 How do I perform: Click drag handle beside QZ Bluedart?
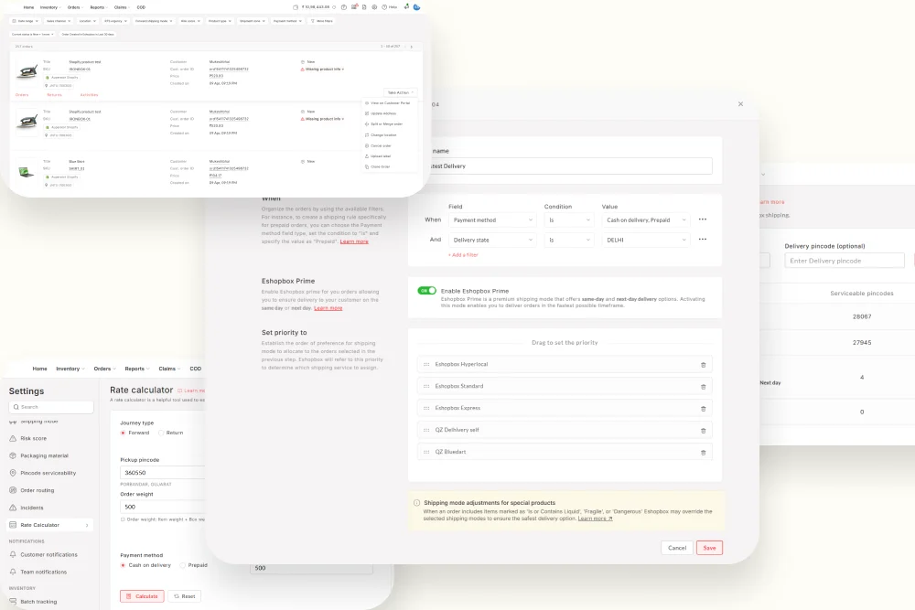coord(426,452)
